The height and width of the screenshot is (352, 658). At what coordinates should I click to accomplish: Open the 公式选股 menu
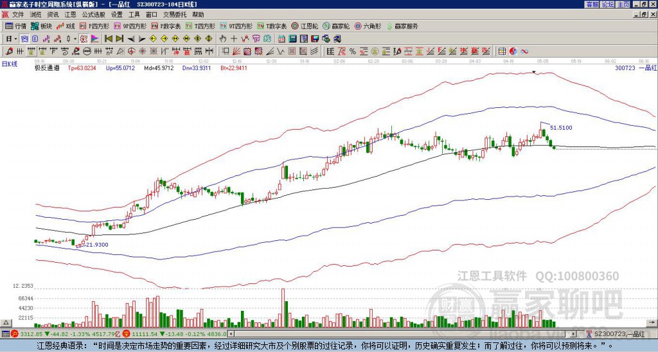point(94,15)
